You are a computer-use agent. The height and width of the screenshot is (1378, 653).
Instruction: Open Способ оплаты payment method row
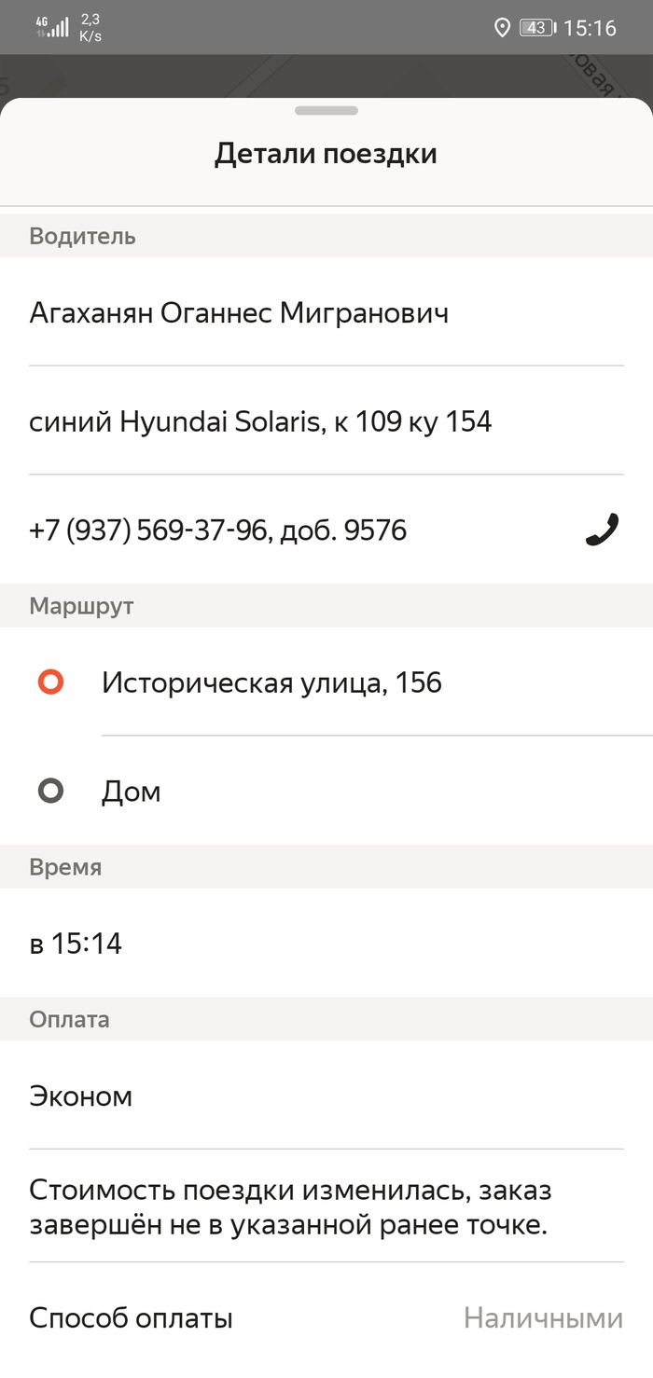tap(131, 1318)
